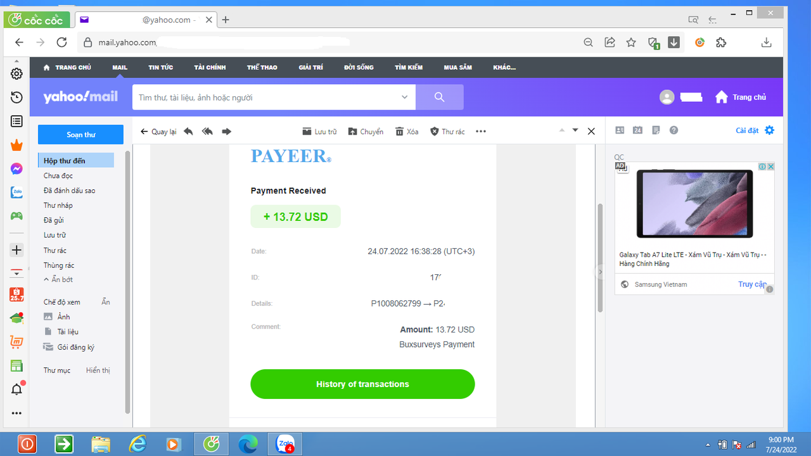Open the notepad icon in right panel
811x456 pixels.
click(656, 130)
